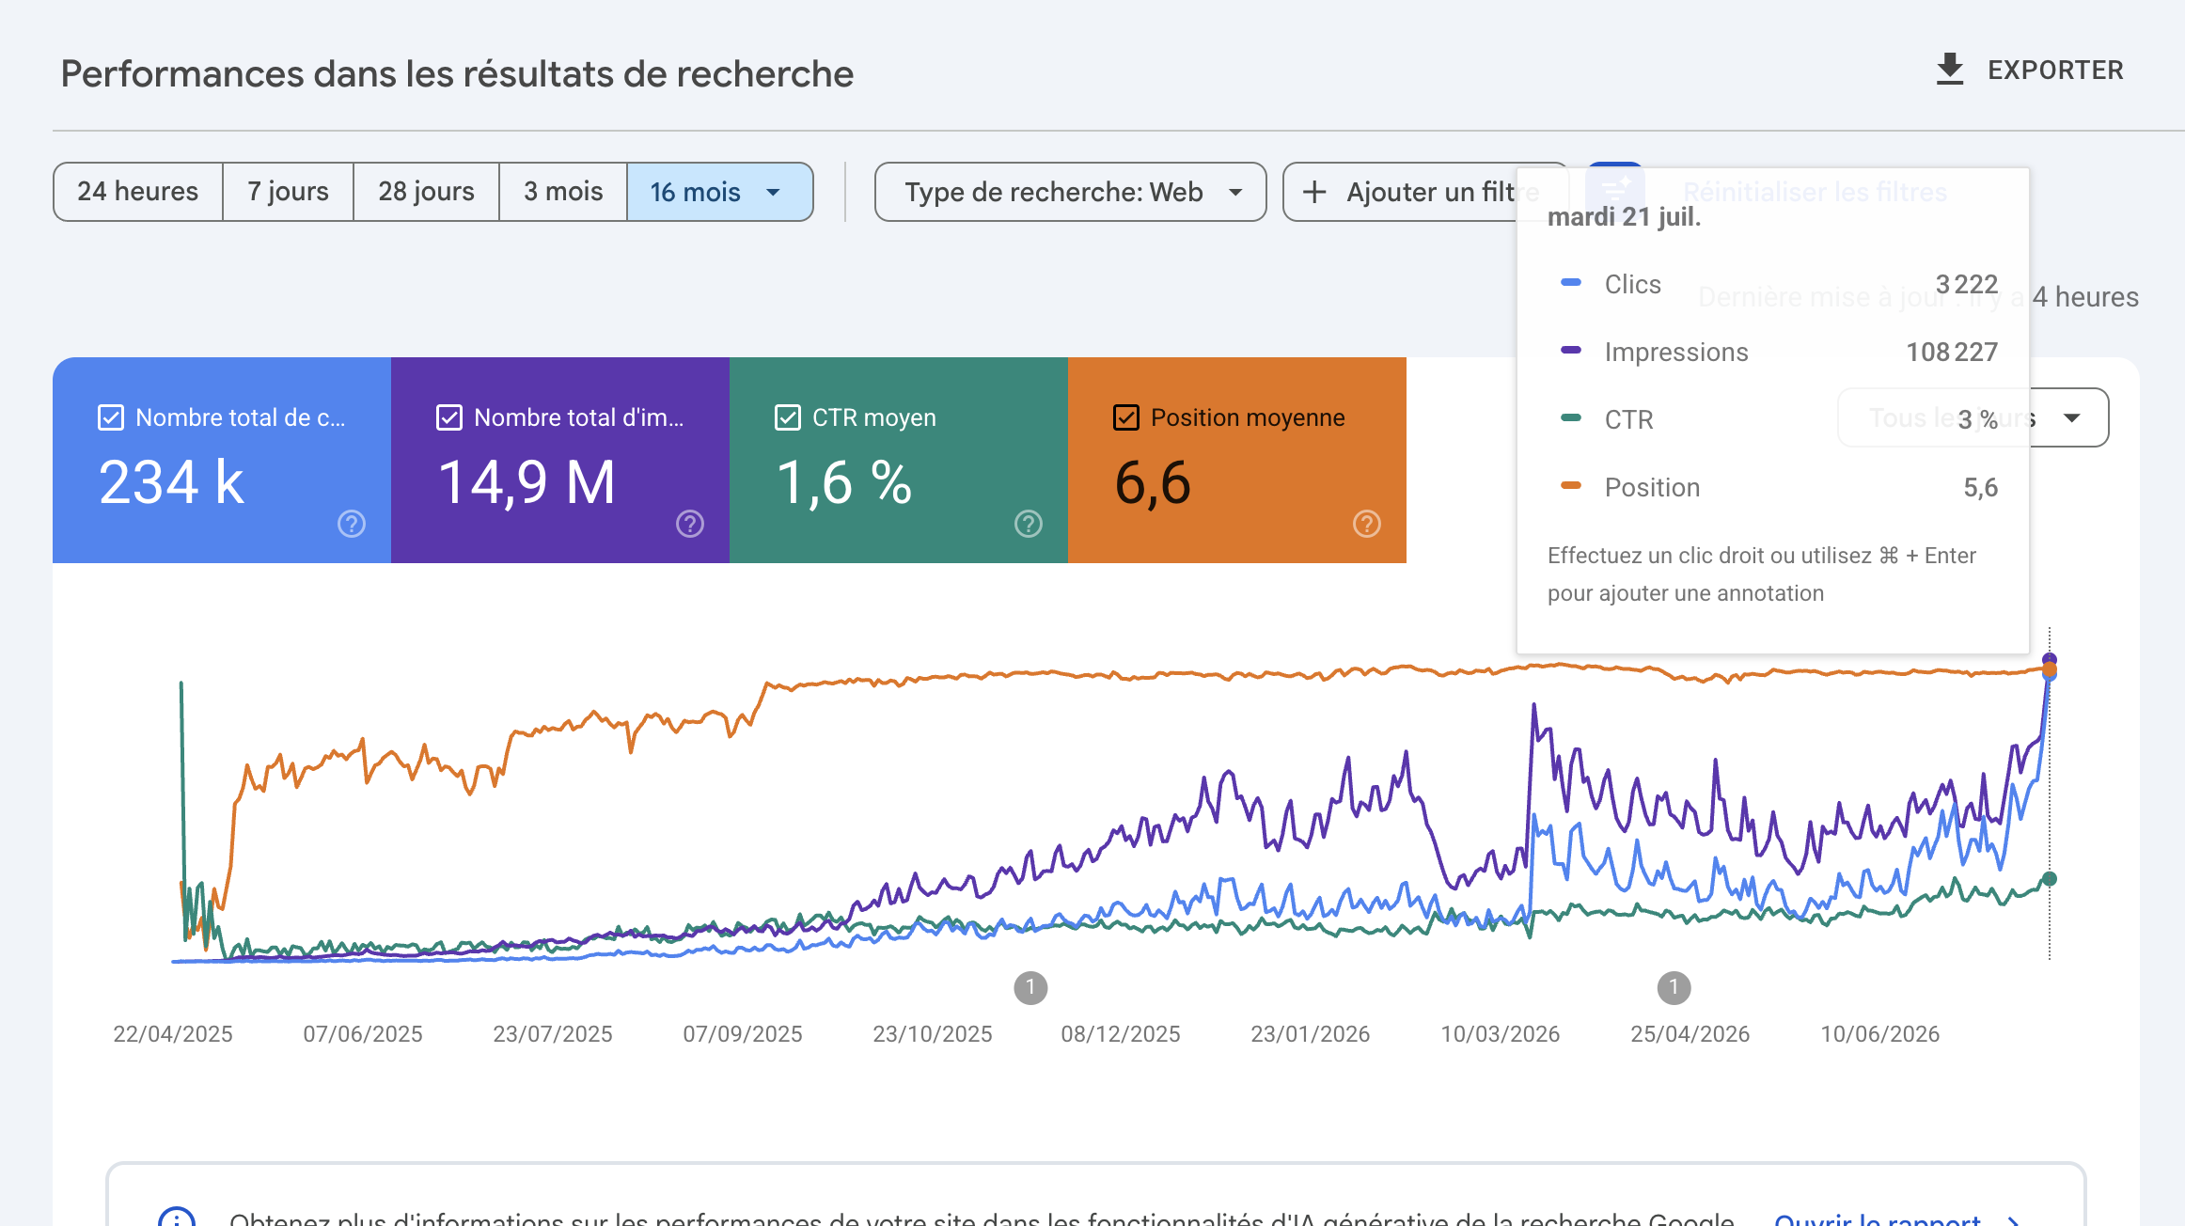The width and height of the screenshot is (2185, 1226).
Task: Open the Tous les jours dropdown arrow
Action: click(x=2072, y=417)
